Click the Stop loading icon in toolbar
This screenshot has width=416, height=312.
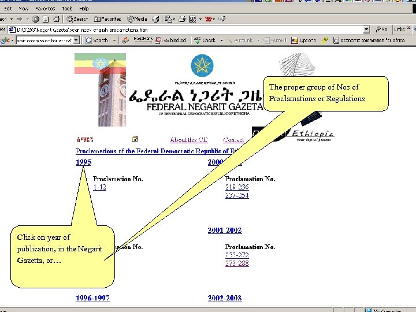(36, 19)
